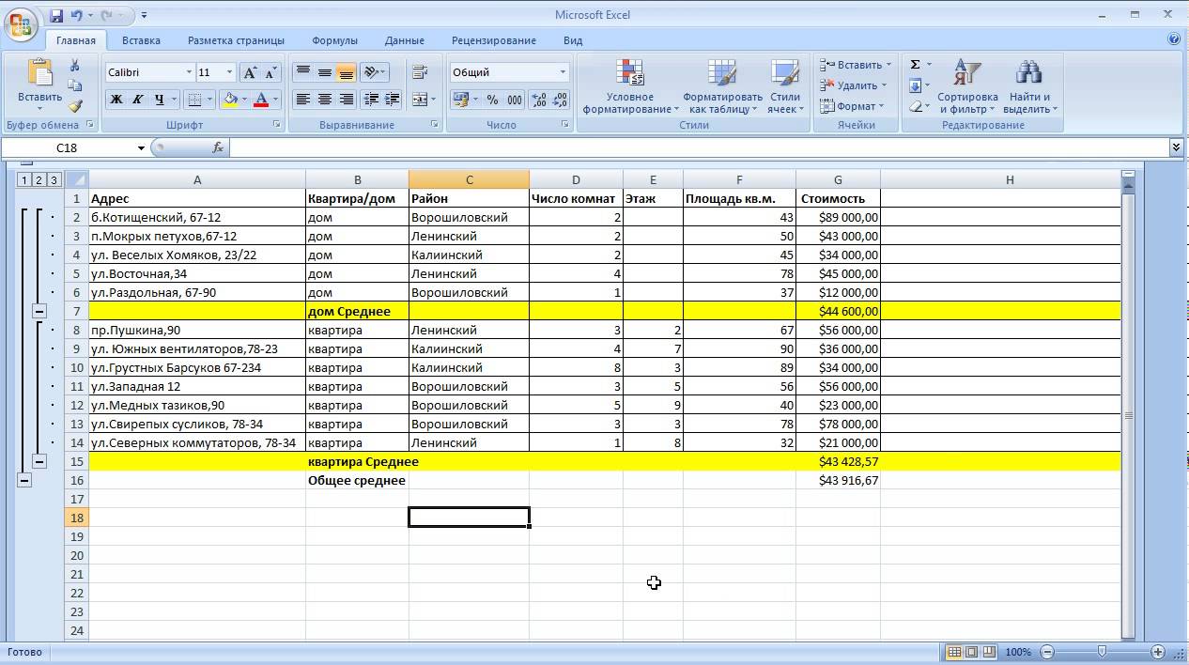Open Найти и выделить binoculars
This screenshot has height=665, width=1189.
point(1030,86)
